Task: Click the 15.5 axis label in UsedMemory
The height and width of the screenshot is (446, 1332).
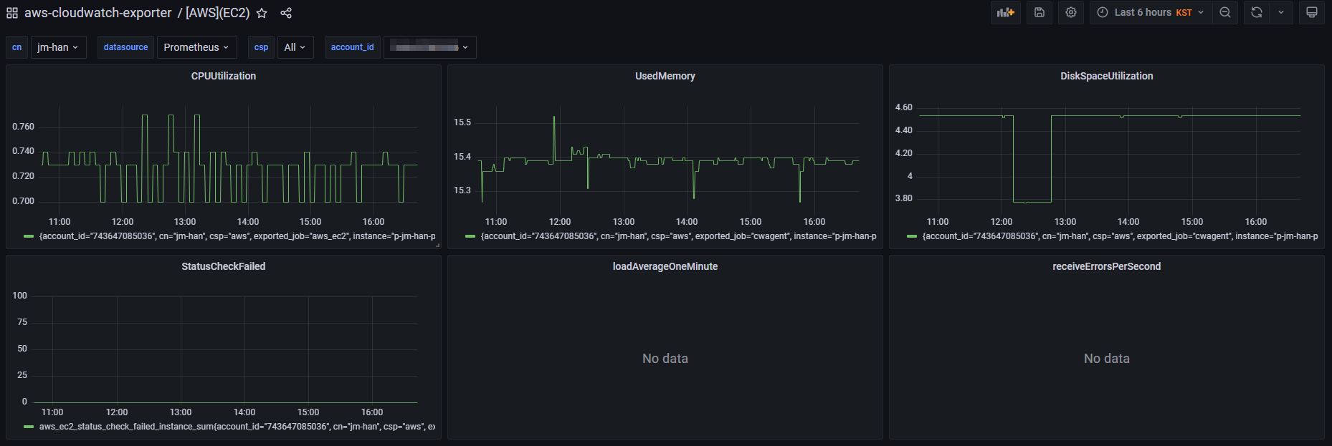Action: (462, 122)
